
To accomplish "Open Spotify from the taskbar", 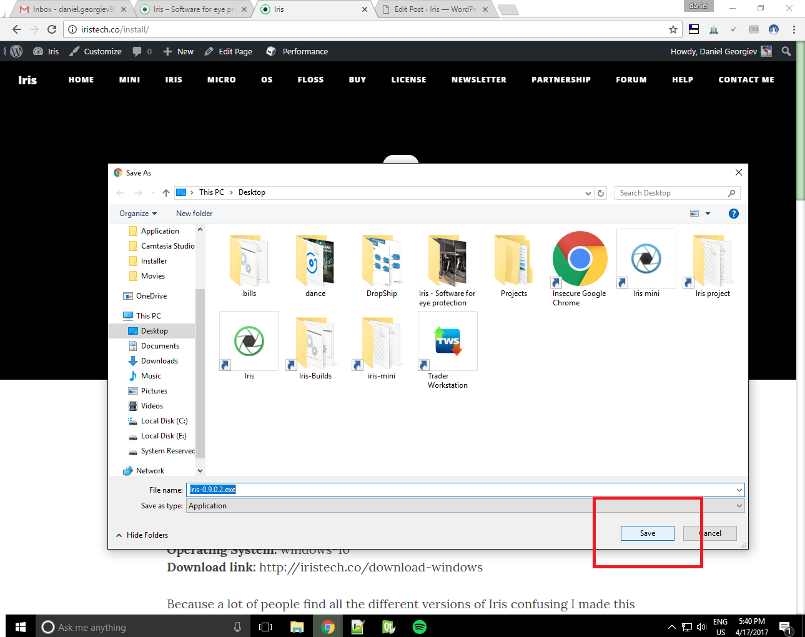I will tap(420, 627).
